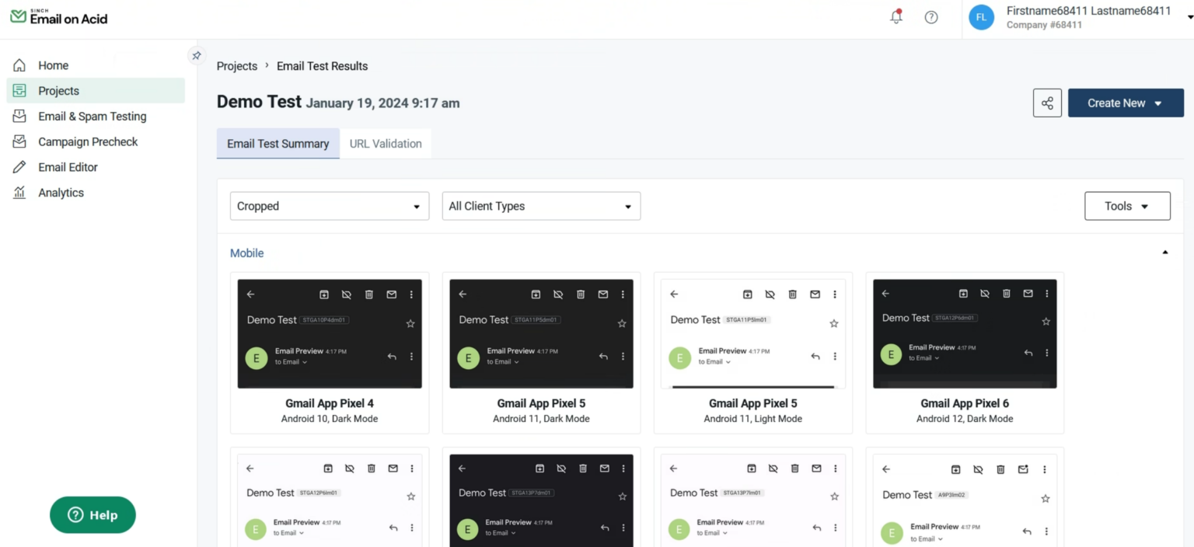Open the All Client Types dropdown
1194x547 pixels.
540,206
